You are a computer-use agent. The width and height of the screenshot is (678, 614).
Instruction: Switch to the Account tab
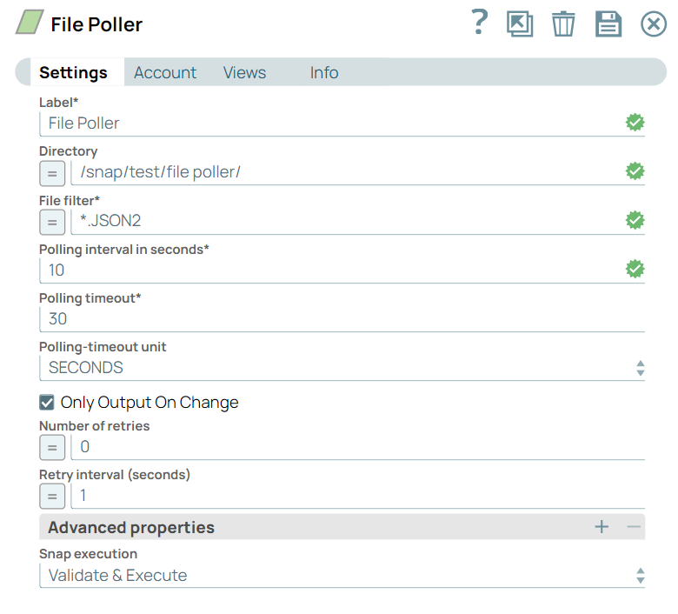click(165, 73)
